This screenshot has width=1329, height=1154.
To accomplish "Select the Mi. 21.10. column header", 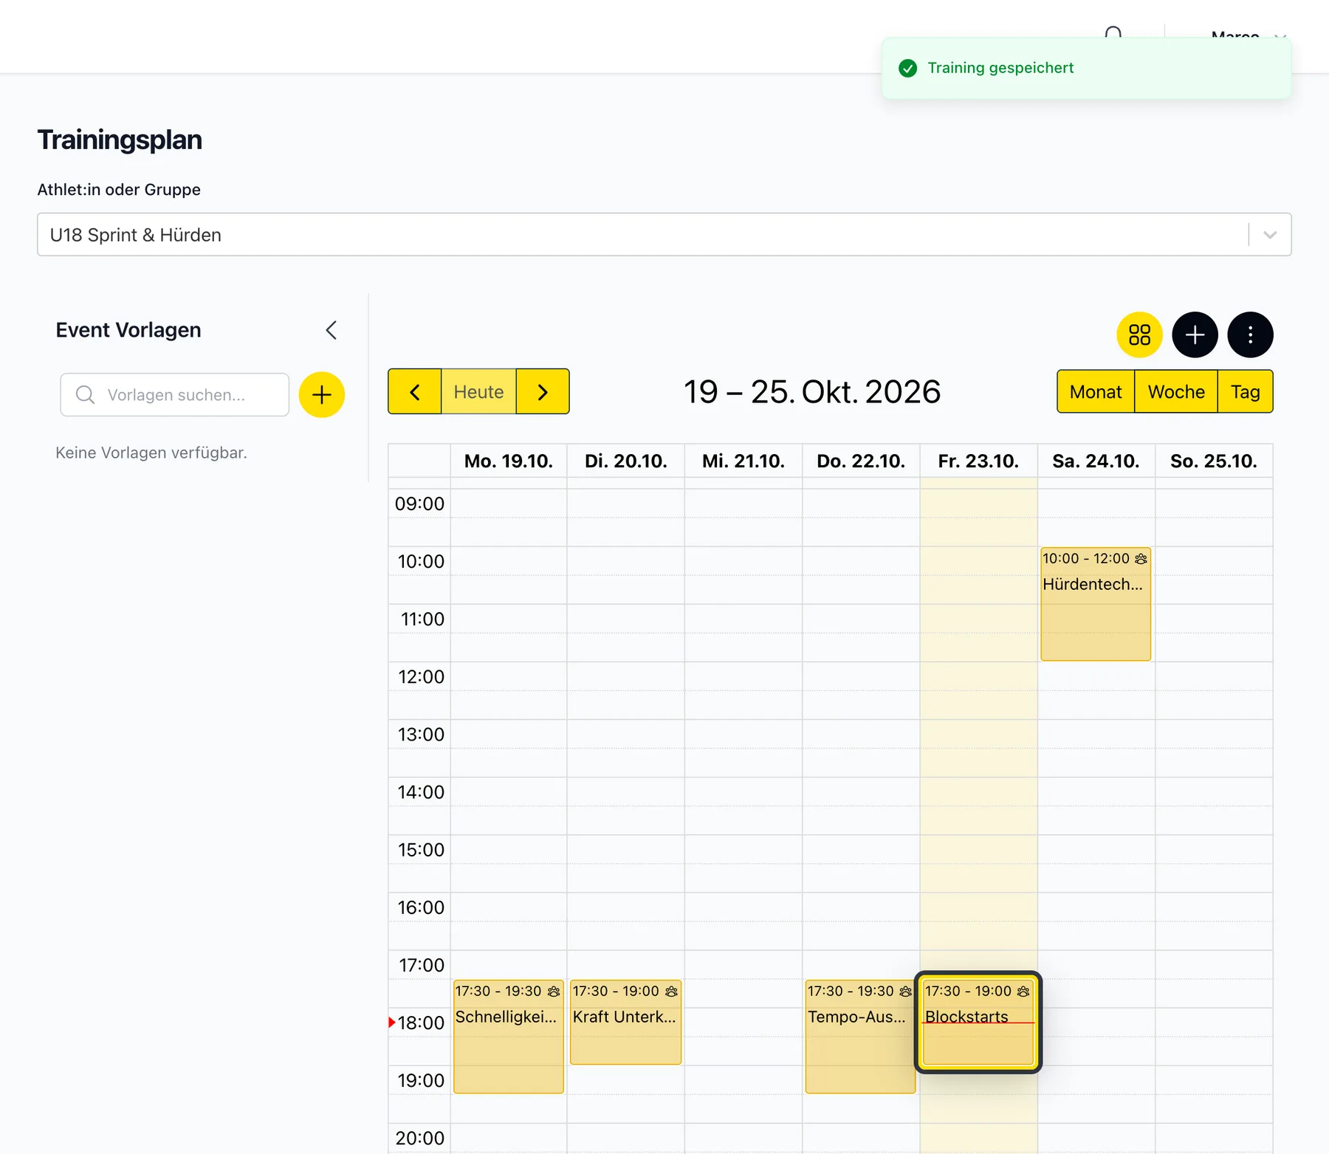I will click(744, 461).
